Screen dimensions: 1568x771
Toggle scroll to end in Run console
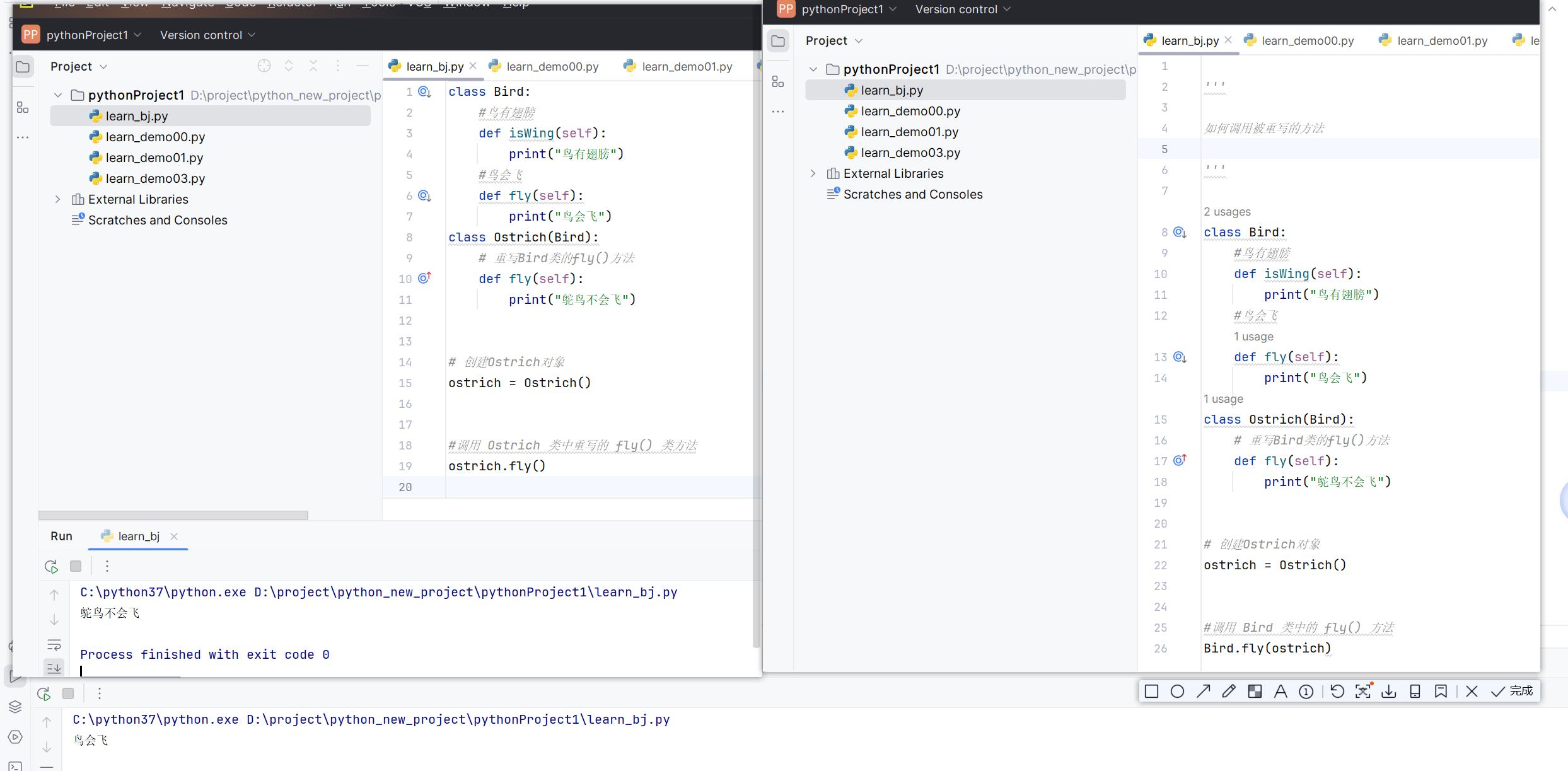(54, 668)
